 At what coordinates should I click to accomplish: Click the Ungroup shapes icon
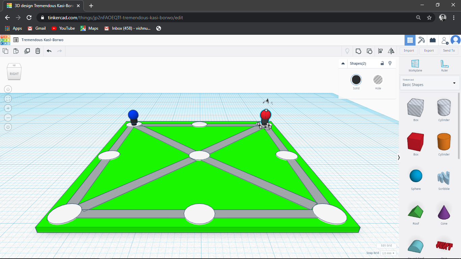pos(370,51)
